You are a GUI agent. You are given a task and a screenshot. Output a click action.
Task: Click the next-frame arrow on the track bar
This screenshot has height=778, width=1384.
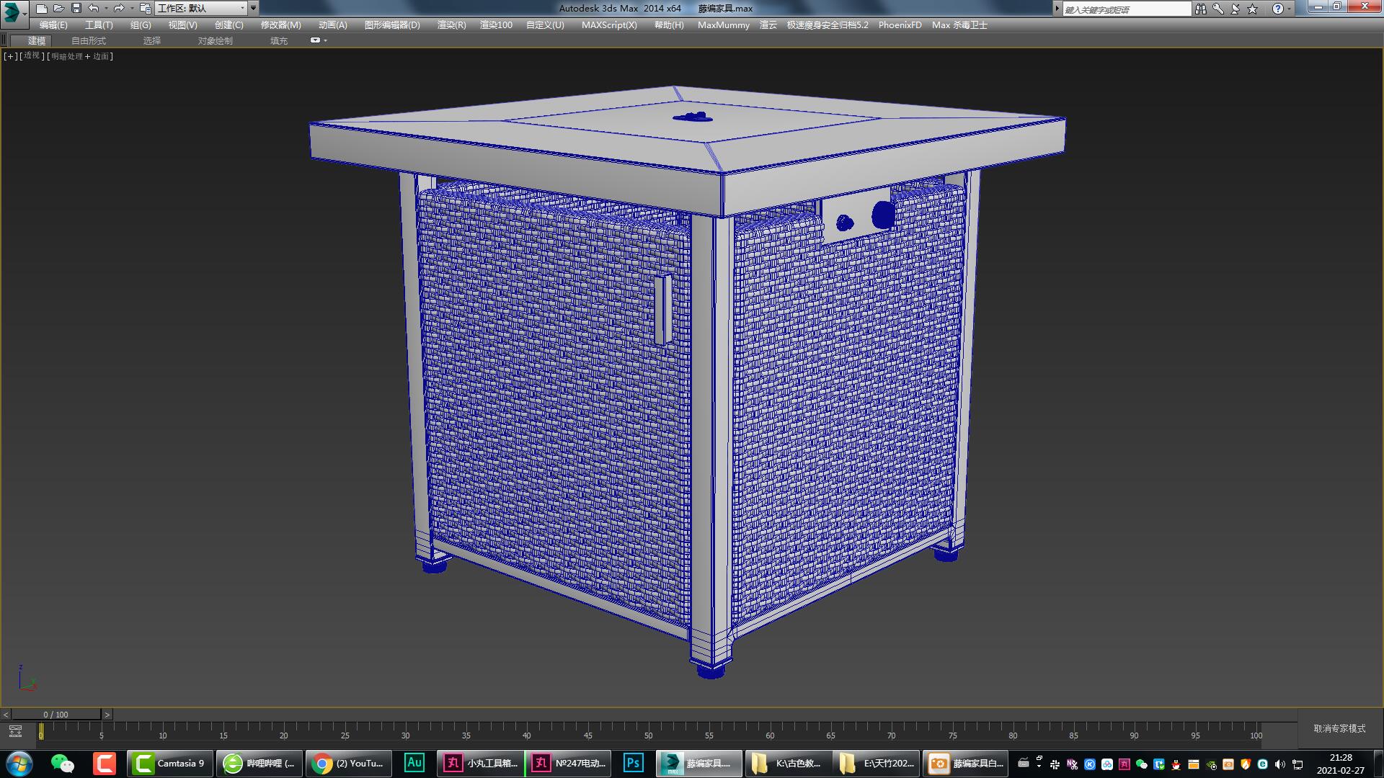point(108,715)
